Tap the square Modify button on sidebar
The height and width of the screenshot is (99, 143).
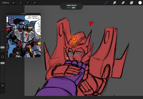click(3, 57)
